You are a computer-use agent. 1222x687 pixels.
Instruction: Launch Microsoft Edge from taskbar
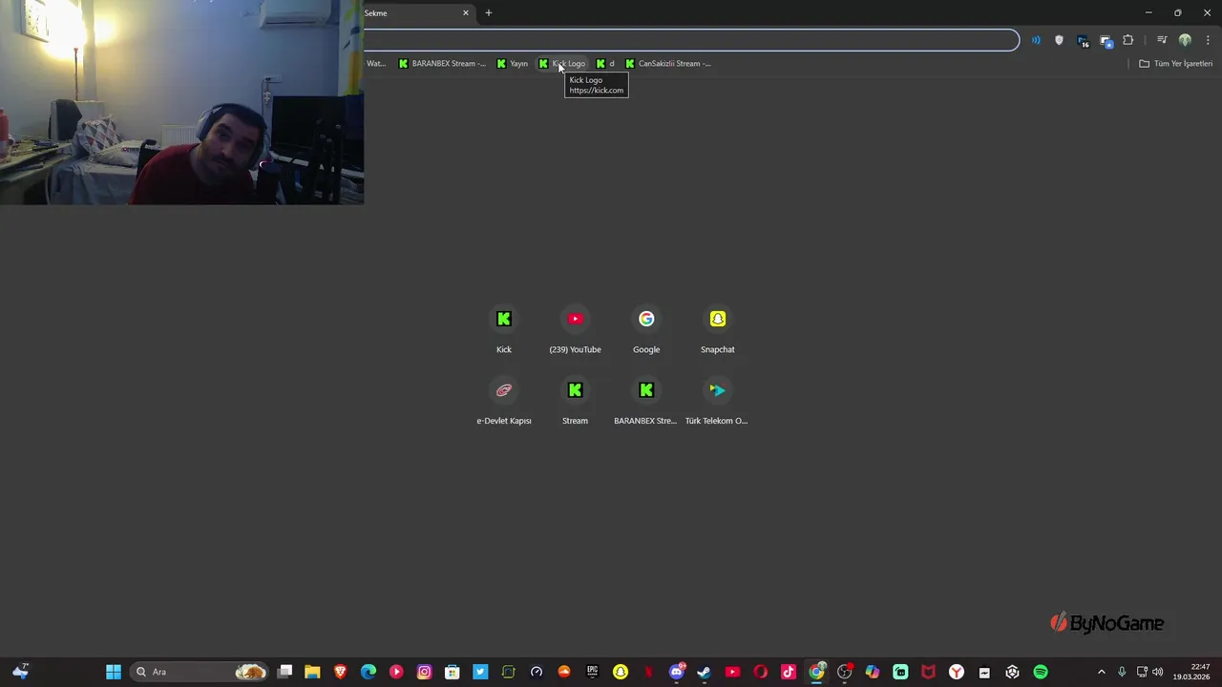pos(369,672)
